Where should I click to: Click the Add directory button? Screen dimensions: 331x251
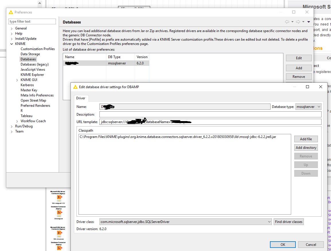306,148
